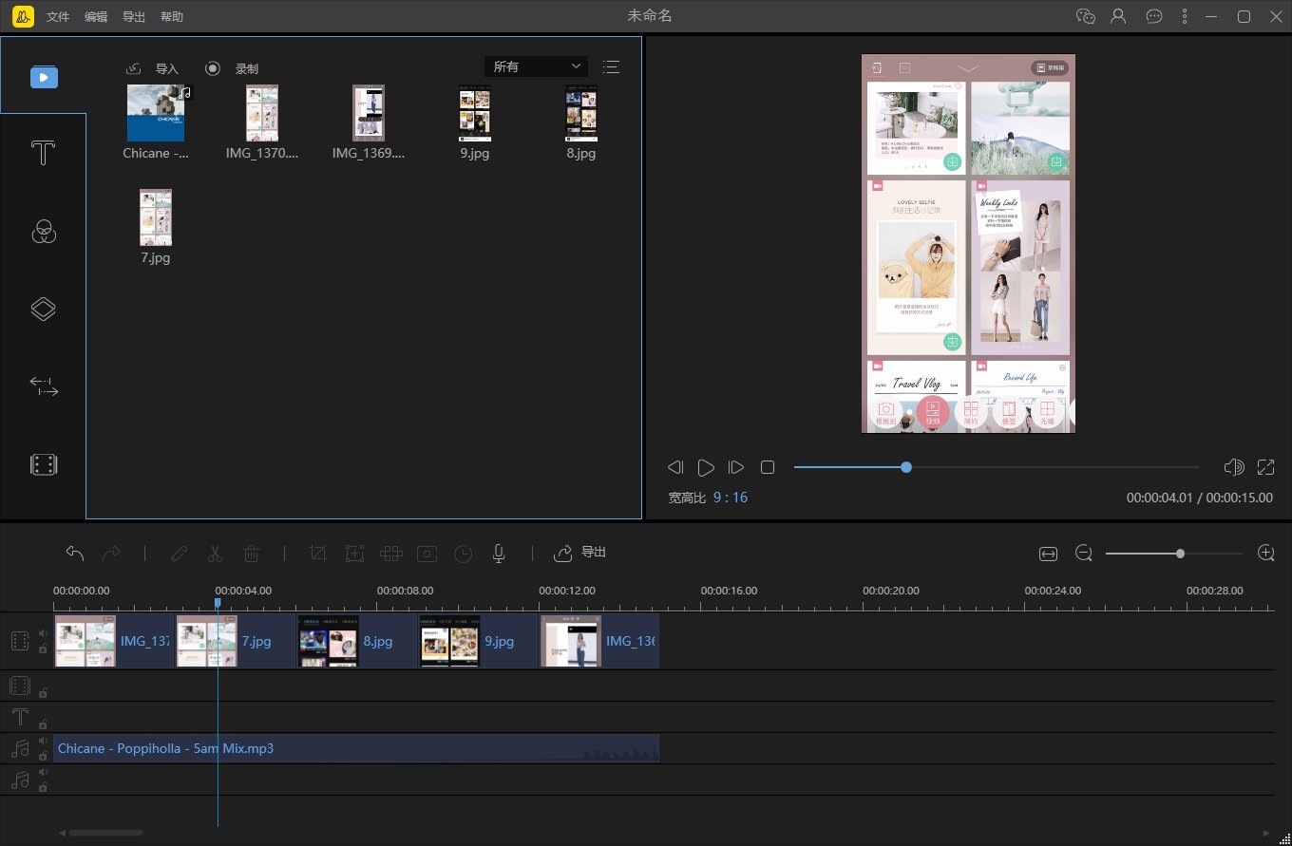This screenshot has width=1292, height=846.
Task: Open the 帮助 menu
Action: (172, 17)
